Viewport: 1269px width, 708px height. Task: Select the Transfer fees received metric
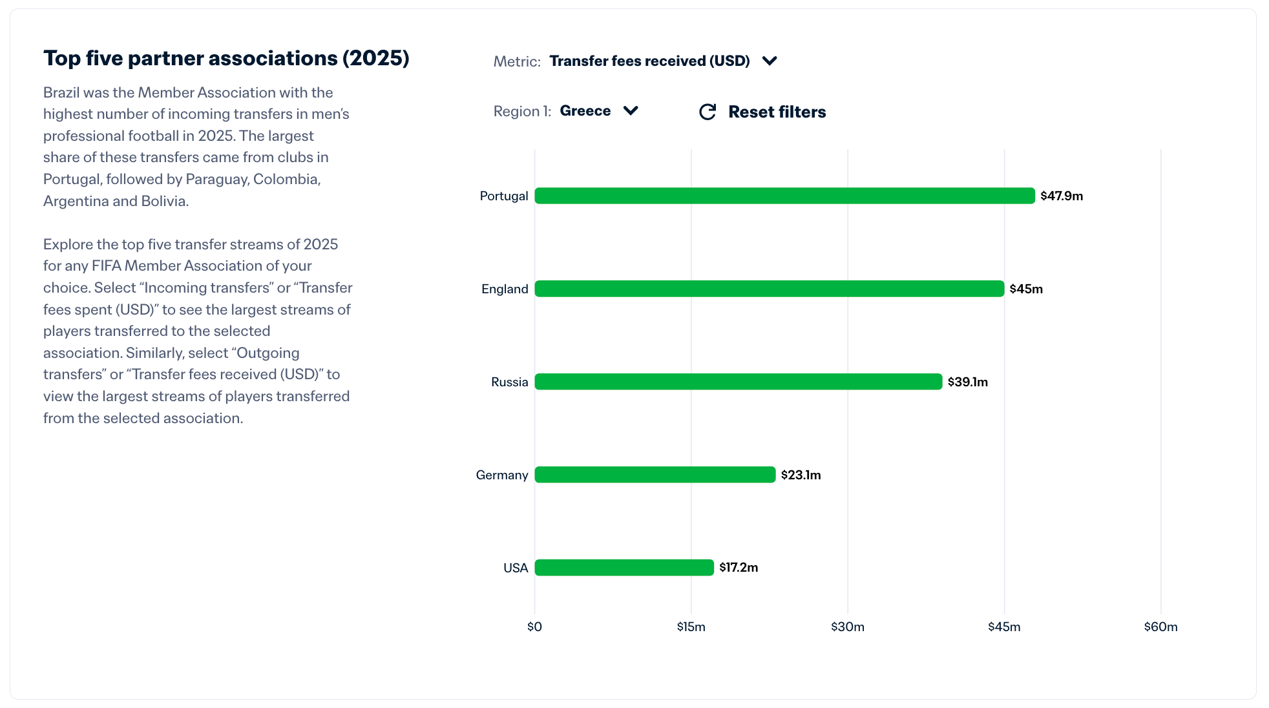coord(649,61)
